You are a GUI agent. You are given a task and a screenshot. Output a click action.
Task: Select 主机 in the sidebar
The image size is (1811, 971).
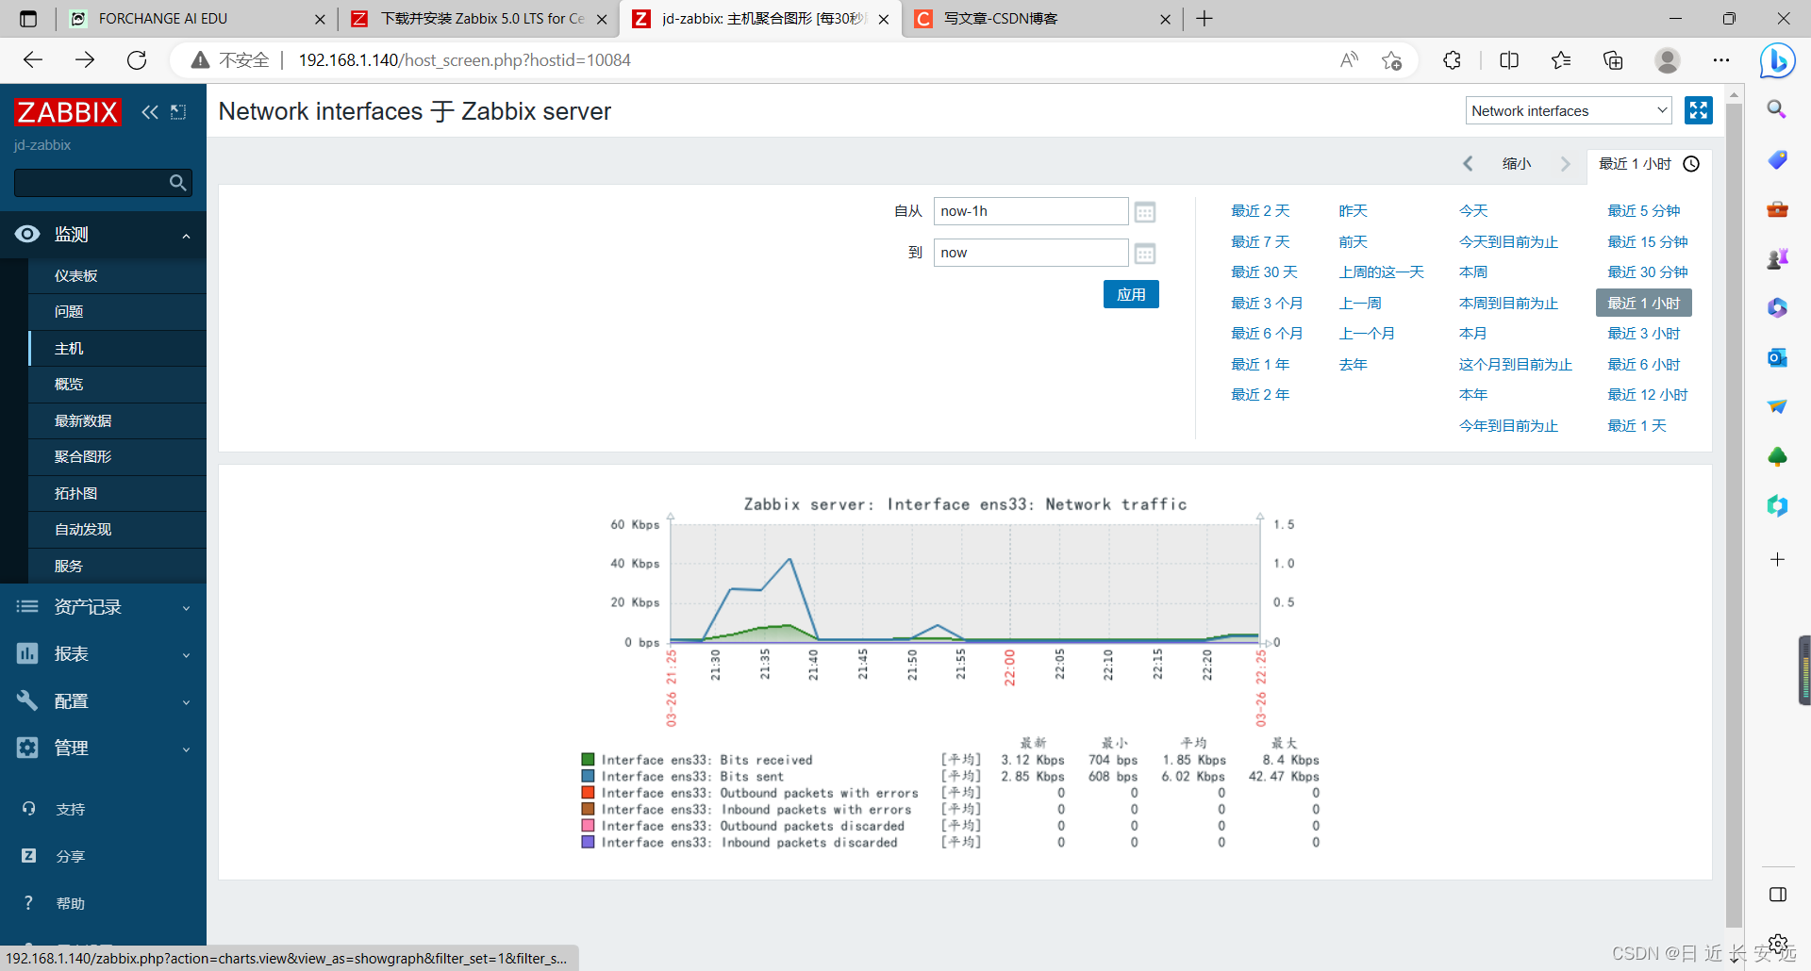point(118,349)
